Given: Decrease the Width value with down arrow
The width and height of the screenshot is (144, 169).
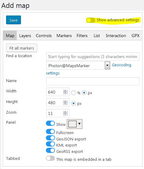Looking at the screenshot, I should point(65,93).
